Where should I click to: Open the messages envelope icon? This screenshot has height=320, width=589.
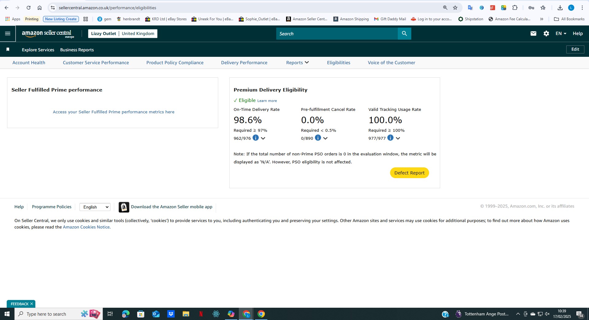[533, 33]
